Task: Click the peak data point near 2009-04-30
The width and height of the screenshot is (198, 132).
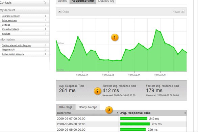Action: (156, 30)
